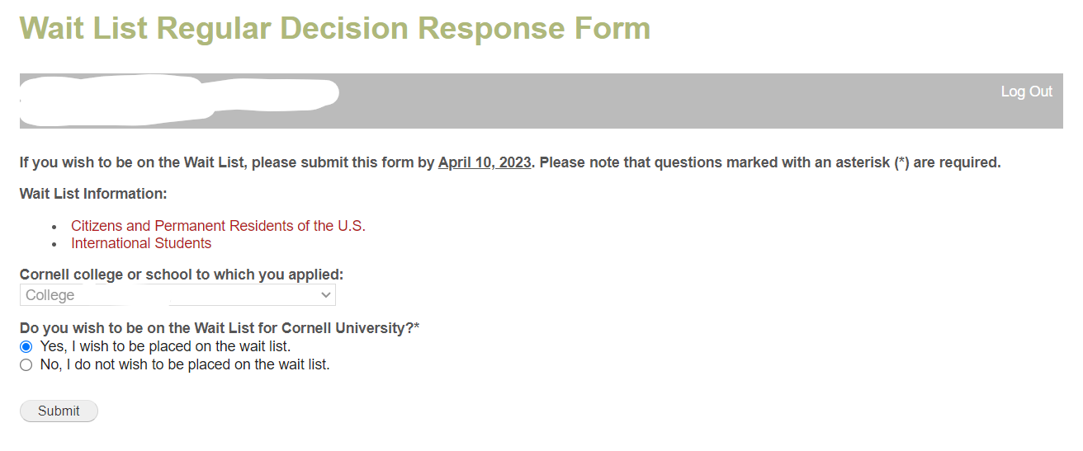The width and height of the screenshot is (1083, 451).
Task: Click the underlined April 10, 2023 date
Action: tap(485, 162)
